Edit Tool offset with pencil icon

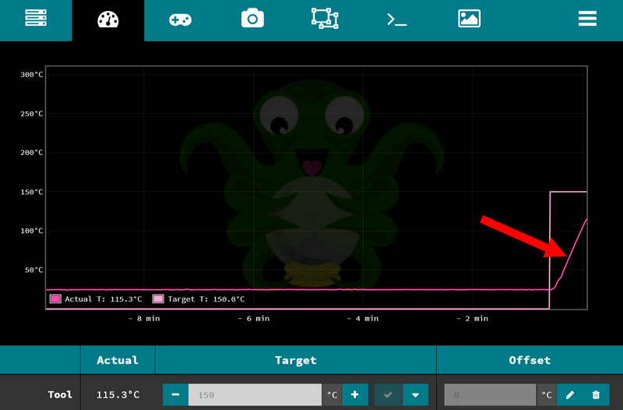point(570,394)
